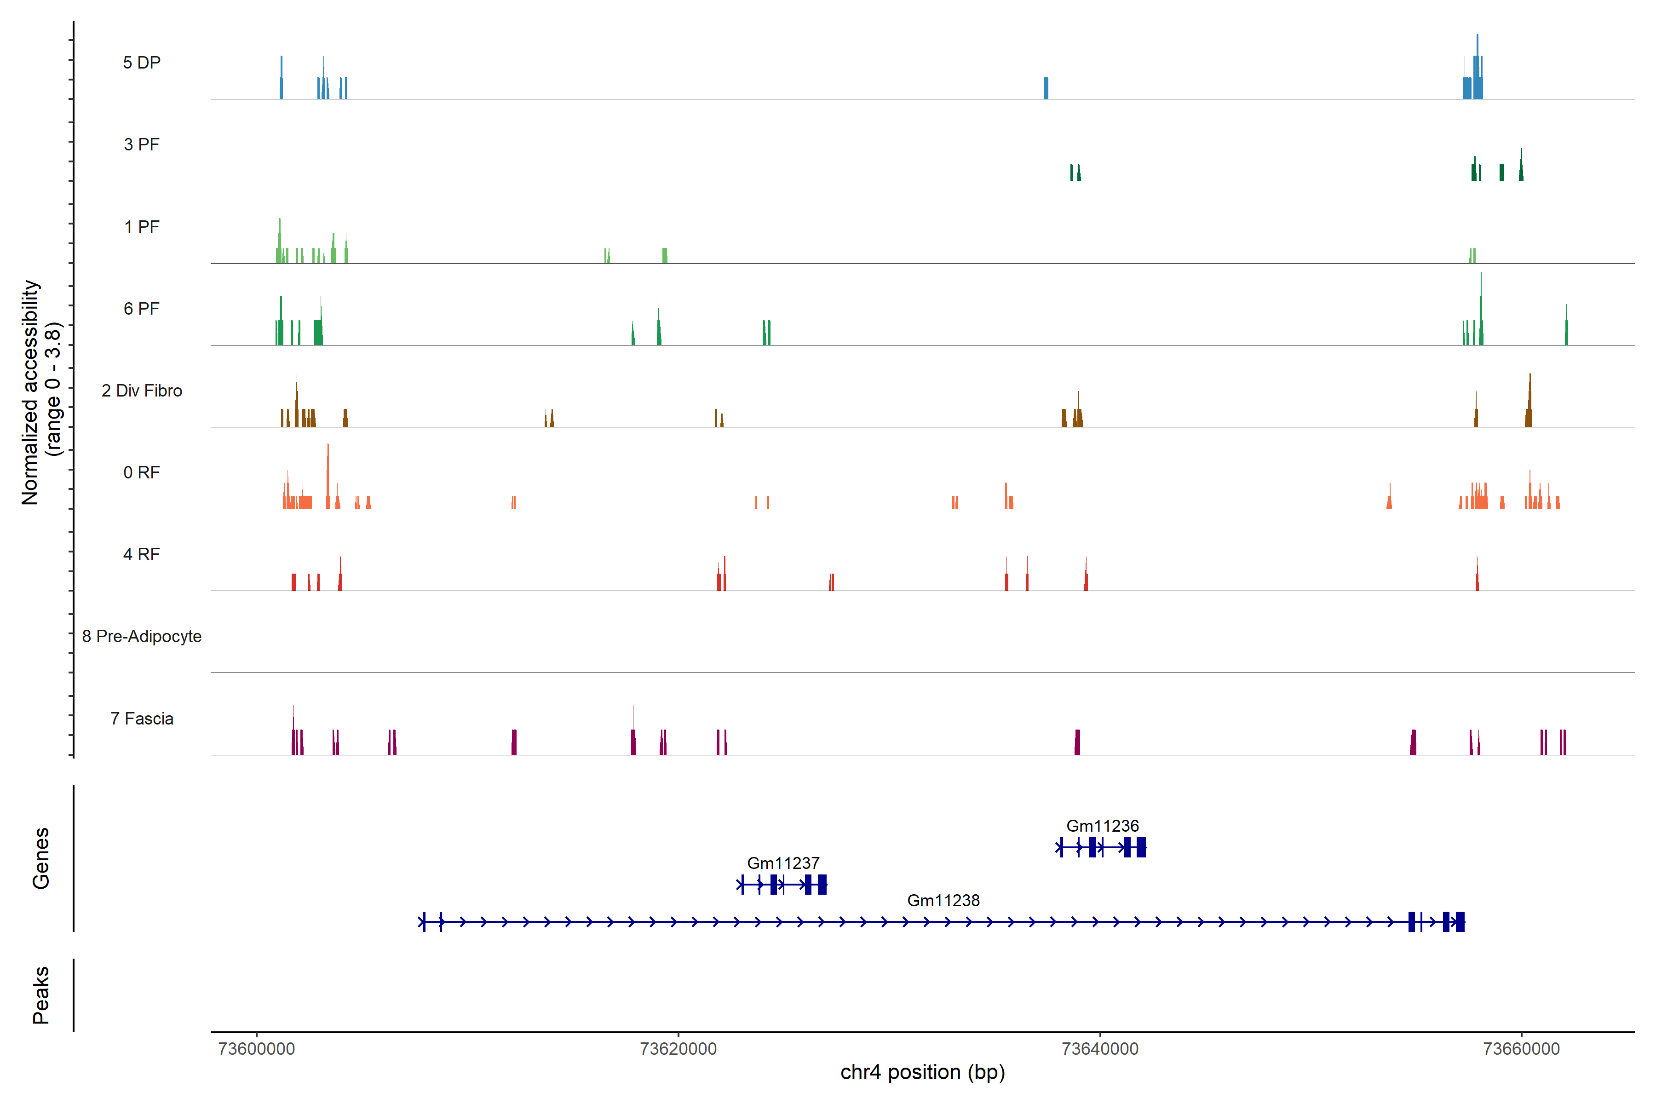Click the Peaks panel label
Image resolution: width=1656 pixels, height=1104 pixels.
[41, 995]
